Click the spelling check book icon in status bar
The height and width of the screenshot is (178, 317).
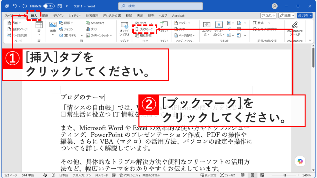click(x=53, y=175)
